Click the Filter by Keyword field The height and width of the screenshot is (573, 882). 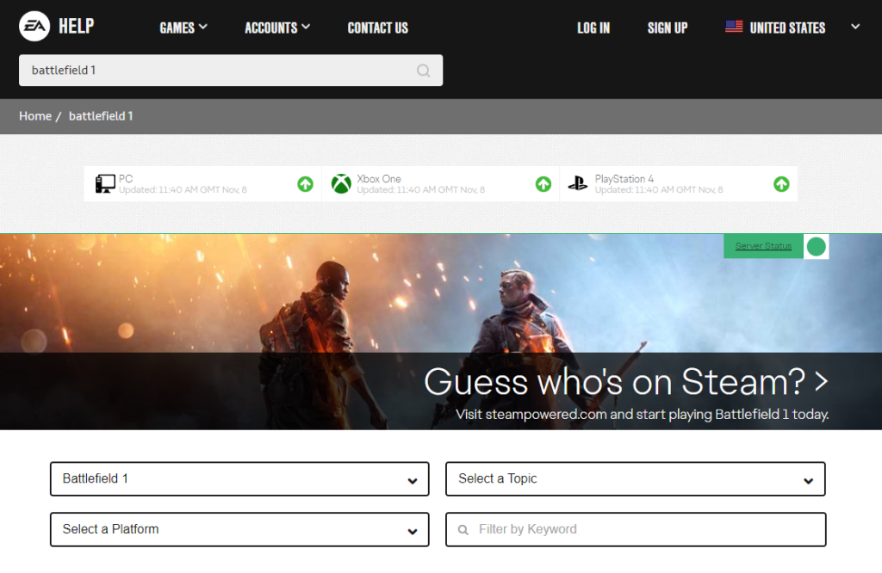click(x=636, y=529)
